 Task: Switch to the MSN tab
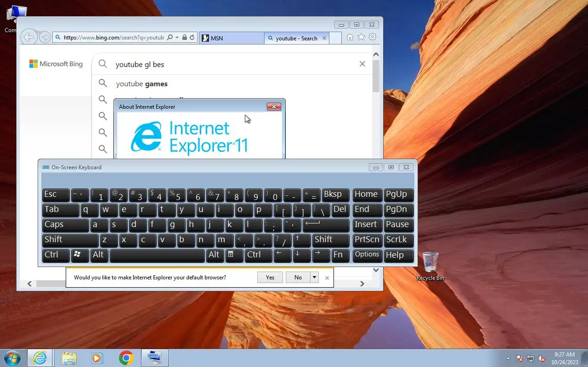(x=232, y=38)
